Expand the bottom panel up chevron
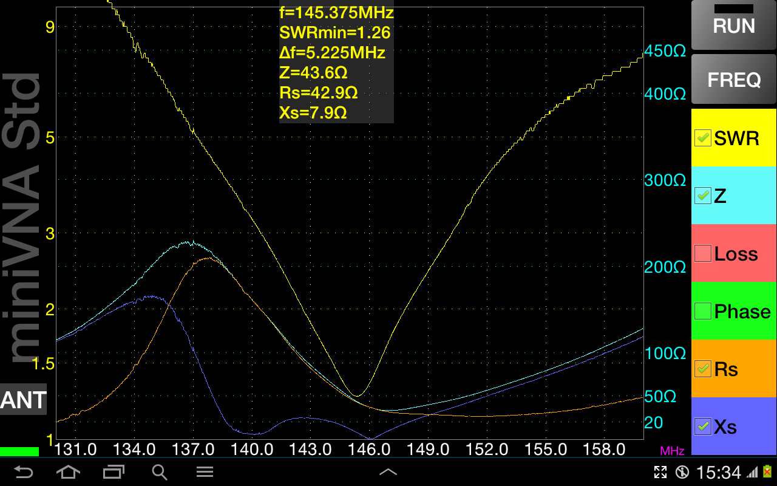Image resolution: width=777 pixels, height=486 pixels. pos(388,472)
